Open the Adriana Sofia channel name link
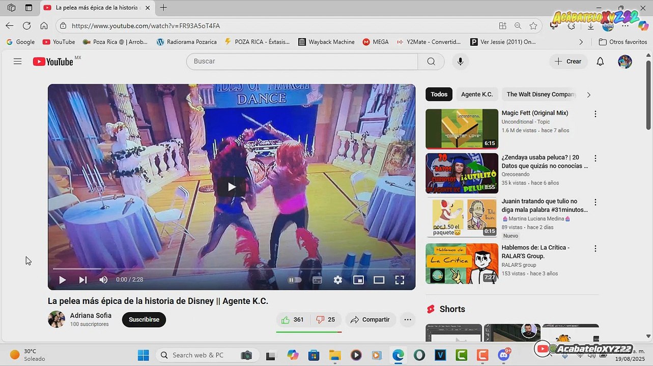The height and width of the screenshot is (366, 653). point(91,315)
